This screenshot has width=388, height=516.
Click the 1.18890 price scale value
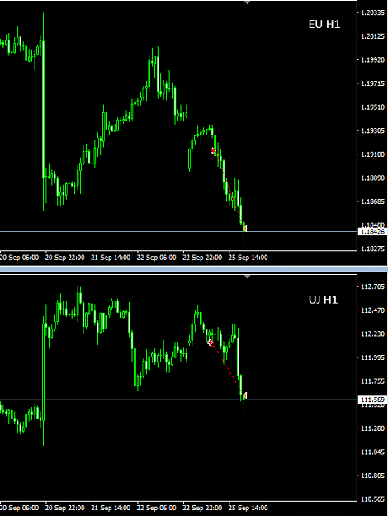click(372, 178)
